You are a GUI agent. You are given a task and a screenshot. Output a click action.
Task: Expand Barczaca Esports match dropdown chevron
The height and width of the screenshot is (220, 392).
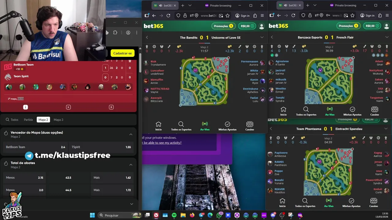[387, 37]
